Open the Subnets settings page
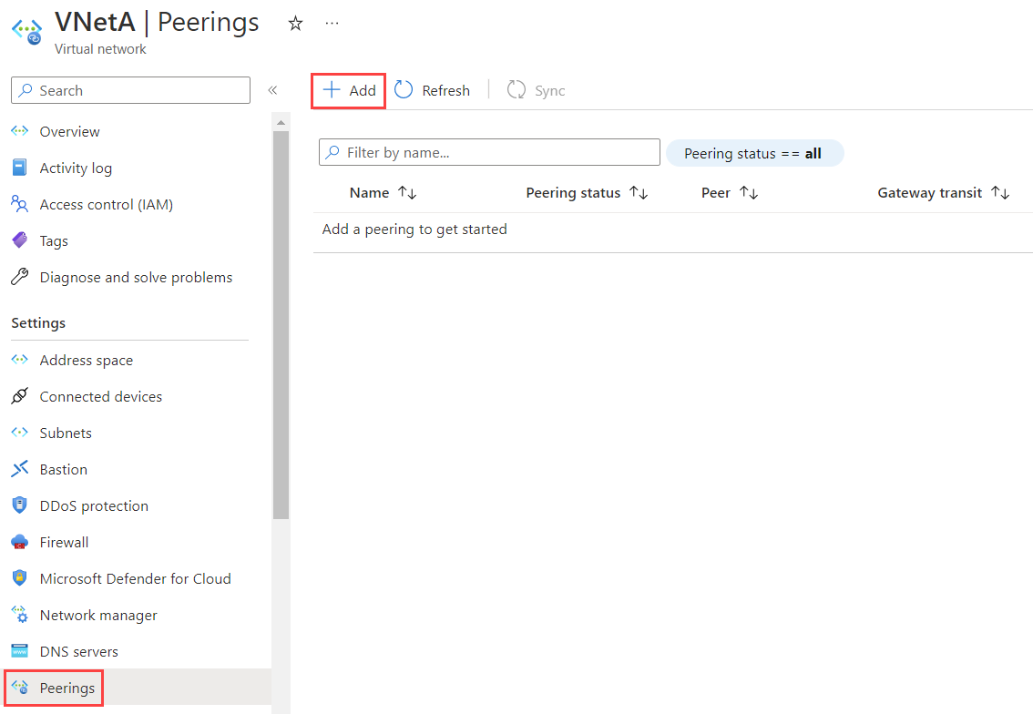Image resolution: width=1033 pixels, height=714 pixels. pyautogui.click(x=66, y=433)
